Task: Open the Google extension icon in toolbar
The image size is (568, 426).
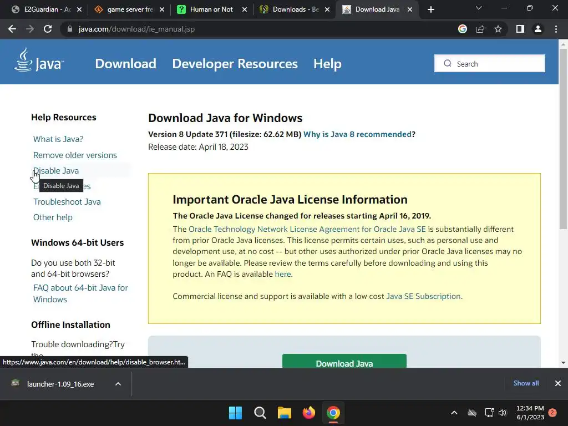Action: 462,29
